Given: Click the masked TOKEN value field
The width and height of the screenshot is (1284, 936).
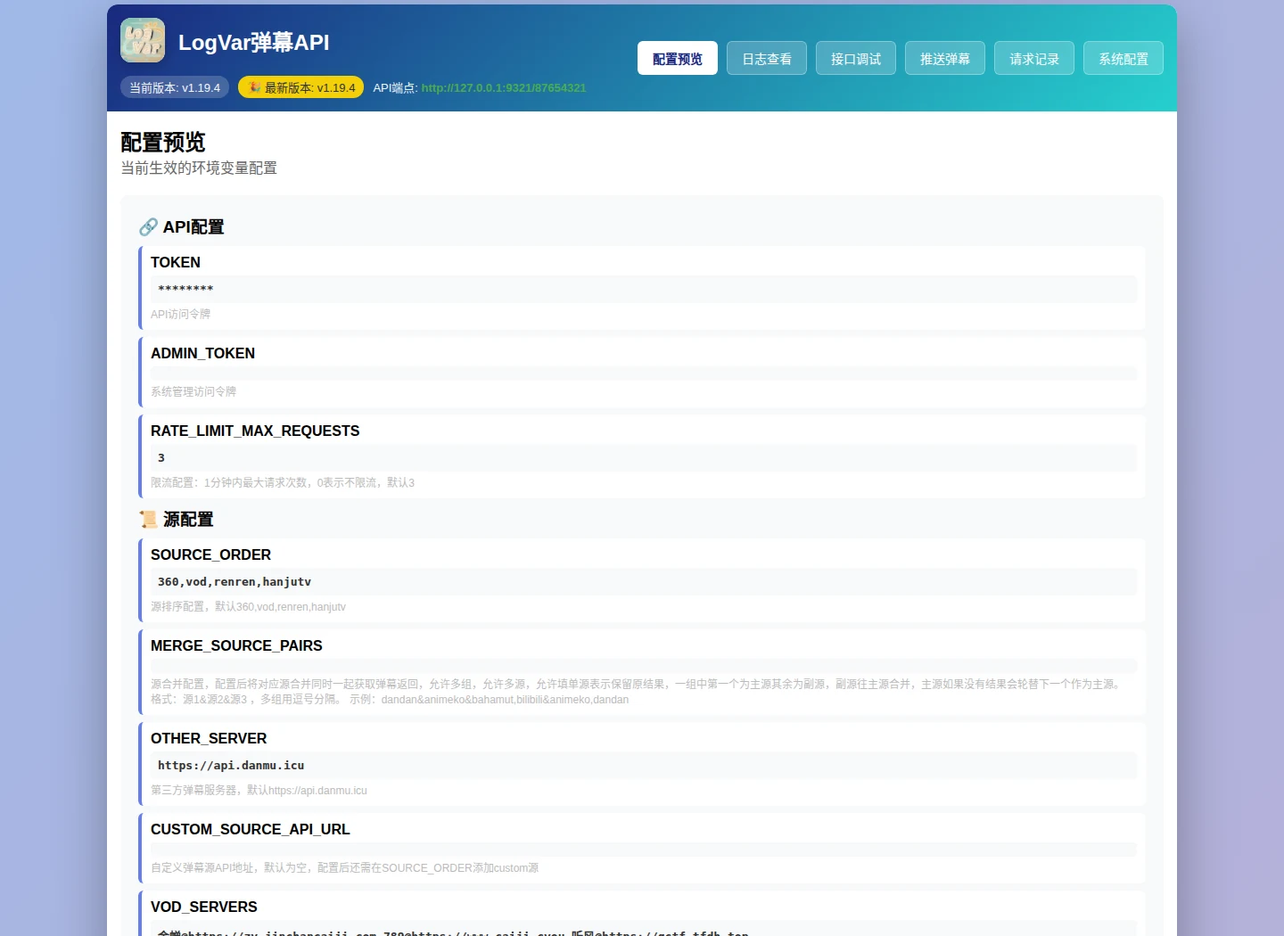Looking at the screenshot, I should [x=644, y=289].
